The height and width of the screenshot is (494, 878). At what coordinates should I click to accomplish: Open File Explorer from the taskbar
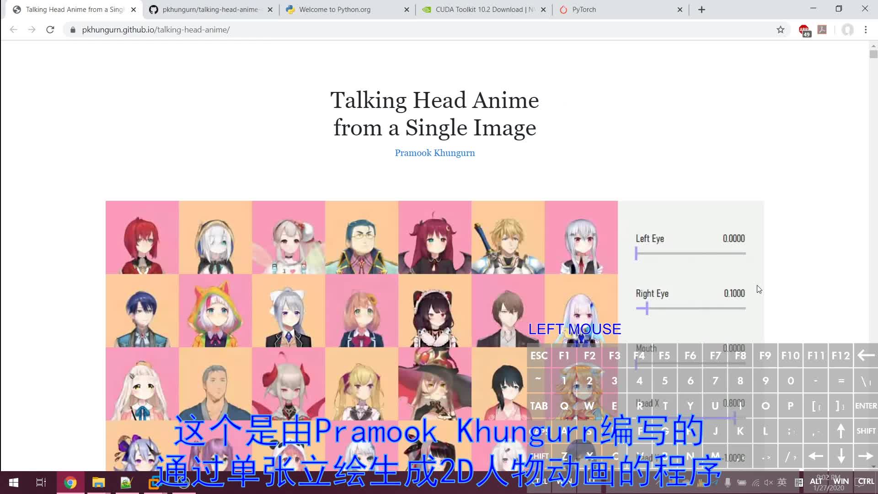click(x=98, y=482)
